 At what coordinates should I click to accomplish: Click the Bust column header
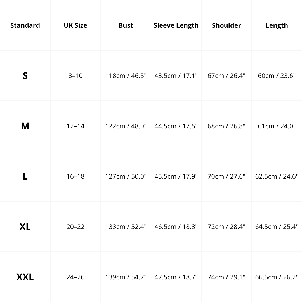tap(126, 25)
